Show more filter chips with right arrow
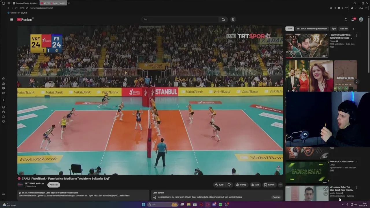 [354, 29]
